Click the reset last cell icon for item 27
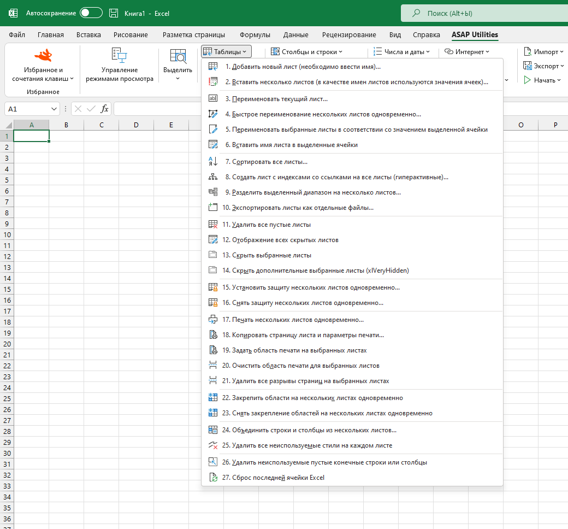568x529 pixels. pos(213,478)
